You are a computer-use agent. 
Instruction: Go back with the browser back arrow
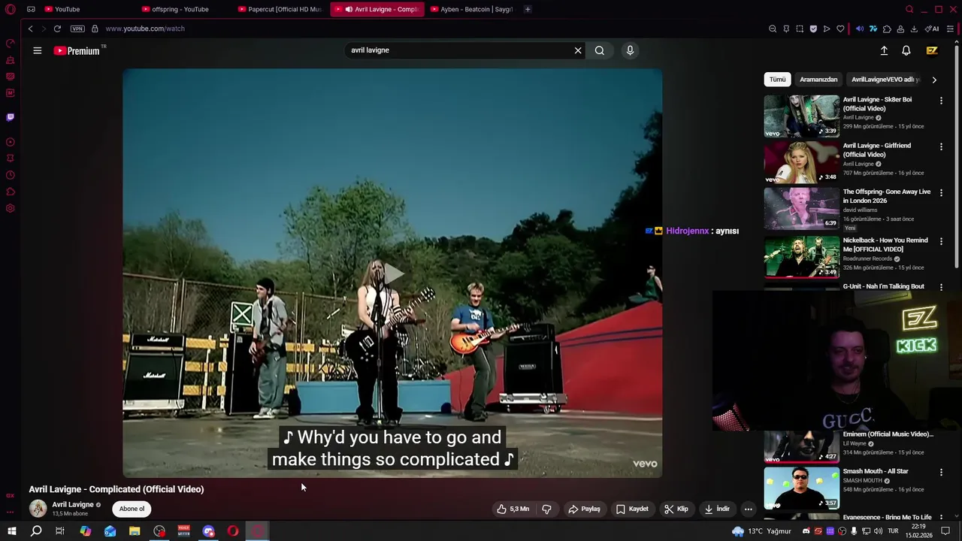30,29
